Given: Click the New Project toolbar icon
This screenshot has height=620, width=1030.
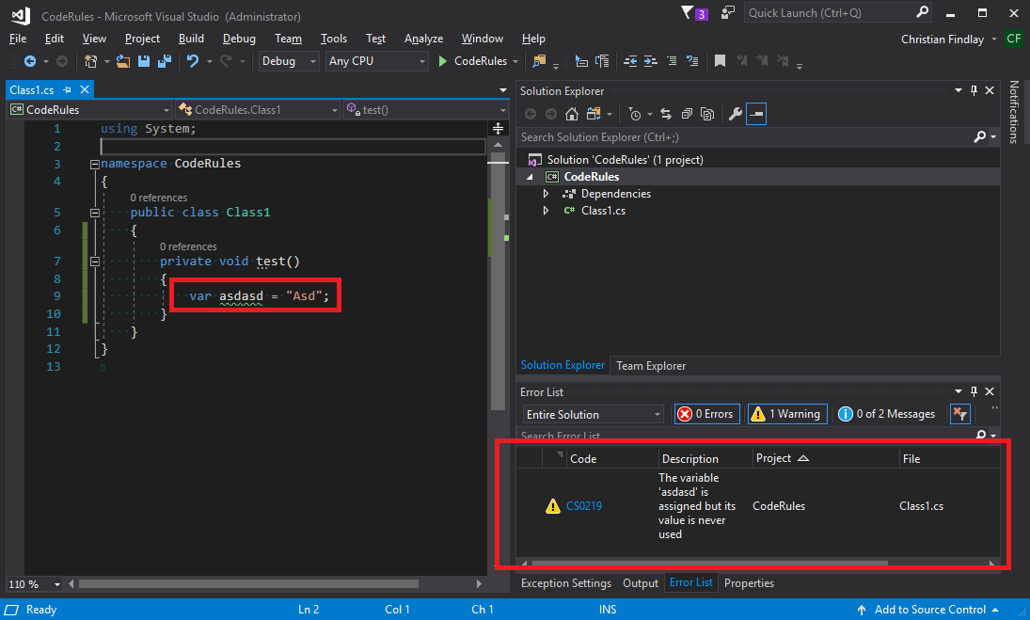Looking at the screenshot, I should (x=90, y=61).
